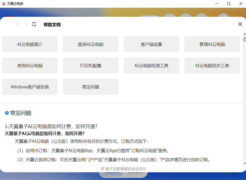This screenshot has width=246, height=180.
Task: Open the Windows客户端安装 section
Action: (x=30, y=87)
